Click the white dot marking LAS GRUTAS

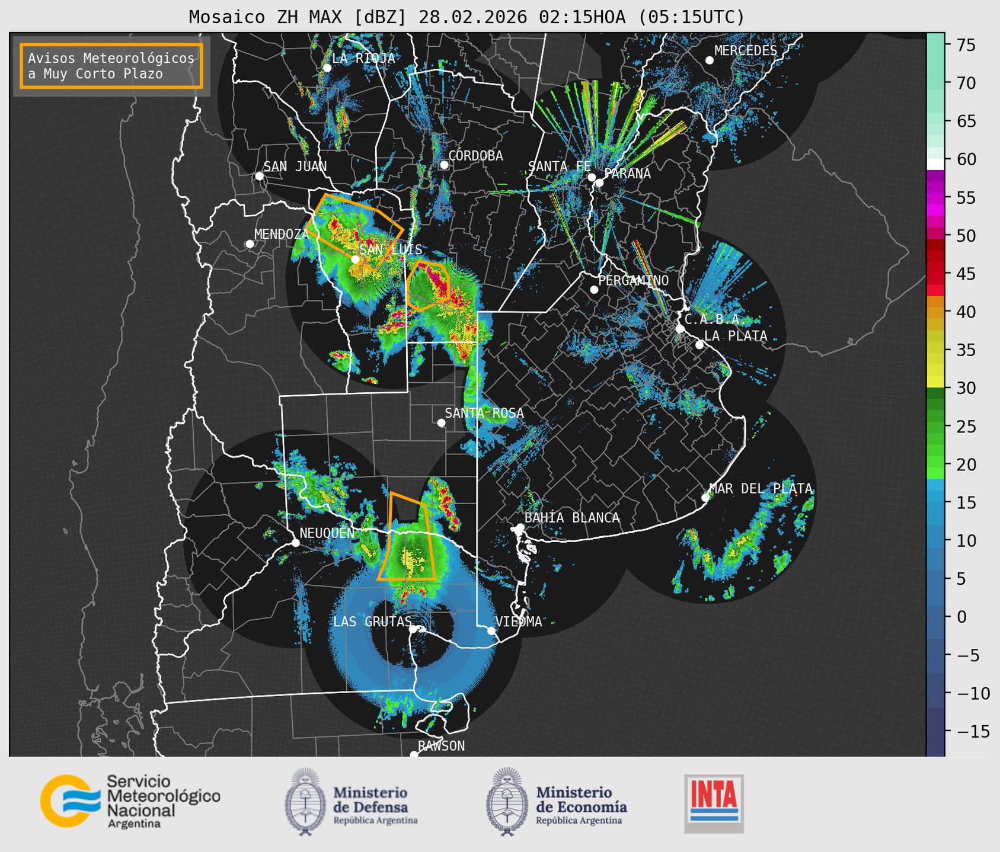(413, 629)
